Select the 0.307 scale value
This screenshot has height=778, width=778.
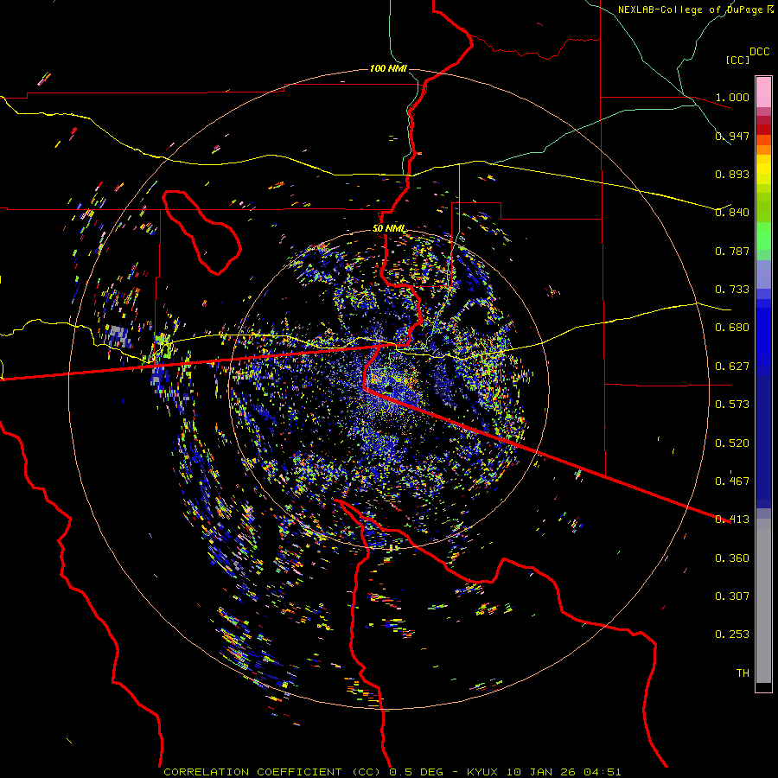[x=732, y=596]
